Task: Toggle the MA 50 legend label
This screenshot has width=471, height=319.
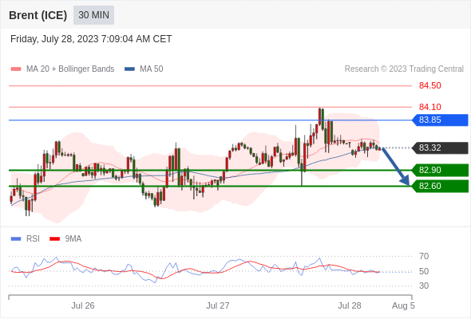Action: pos(152,69)
